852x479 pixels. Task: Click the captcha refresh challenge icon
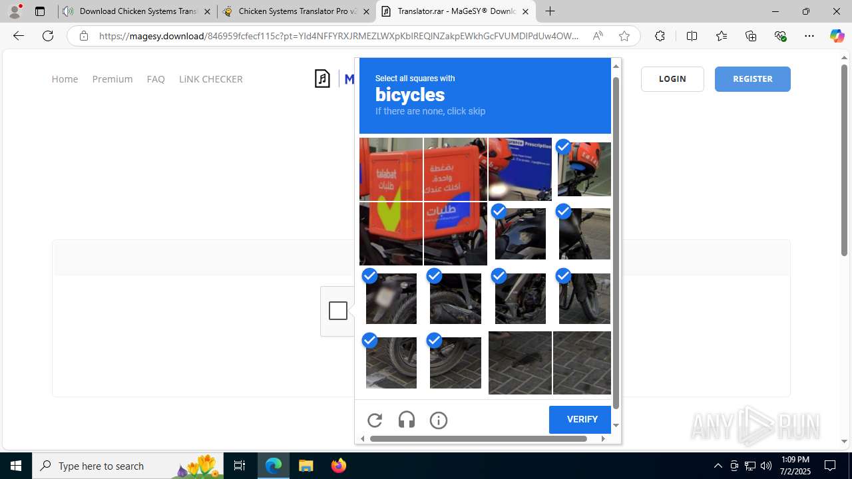coord(375,420)
